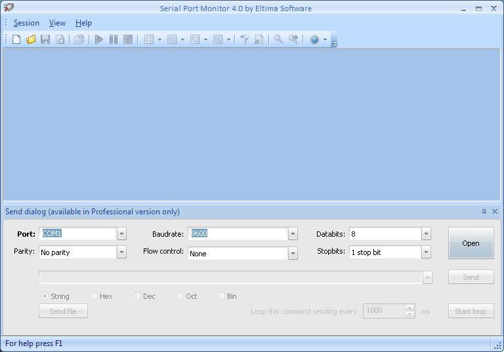Viewport: 504px width, 352px height.
Task: Decrease loop interval with the down spinner
Action: point(409,314)
